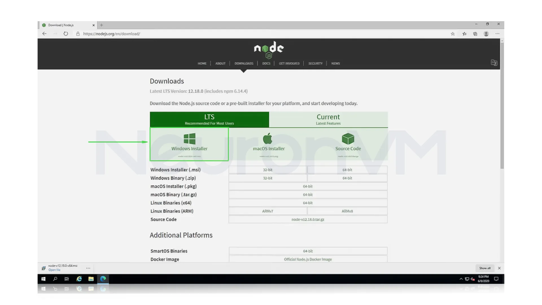Viewport: 542px width, 305px height.
Task: Open the Windows Start menu
Action: pos(43,279)
